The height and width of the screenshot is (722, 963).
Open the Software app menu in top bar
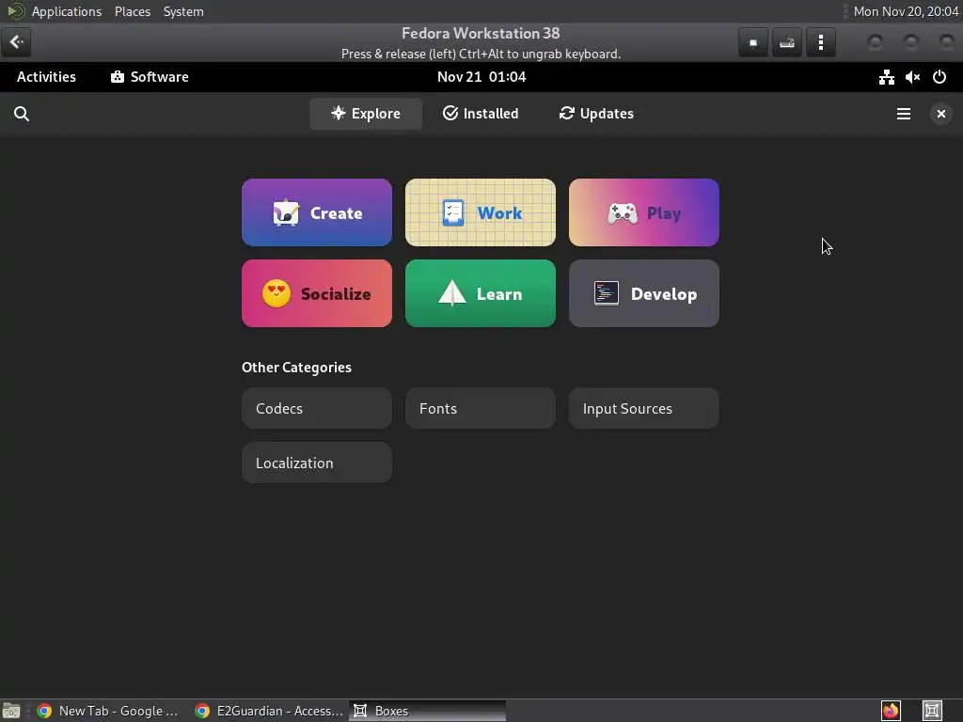pos(150,77)
